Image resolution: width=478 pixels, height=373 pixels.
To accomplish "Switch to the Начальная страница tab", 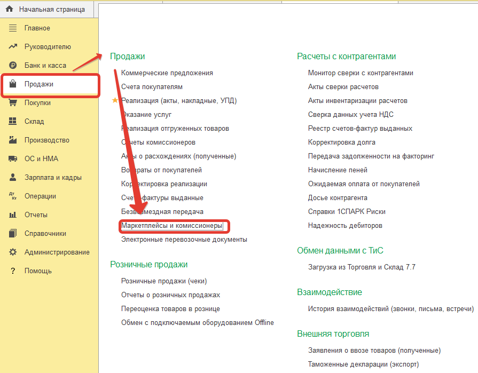I will click(x=51, y=10).
